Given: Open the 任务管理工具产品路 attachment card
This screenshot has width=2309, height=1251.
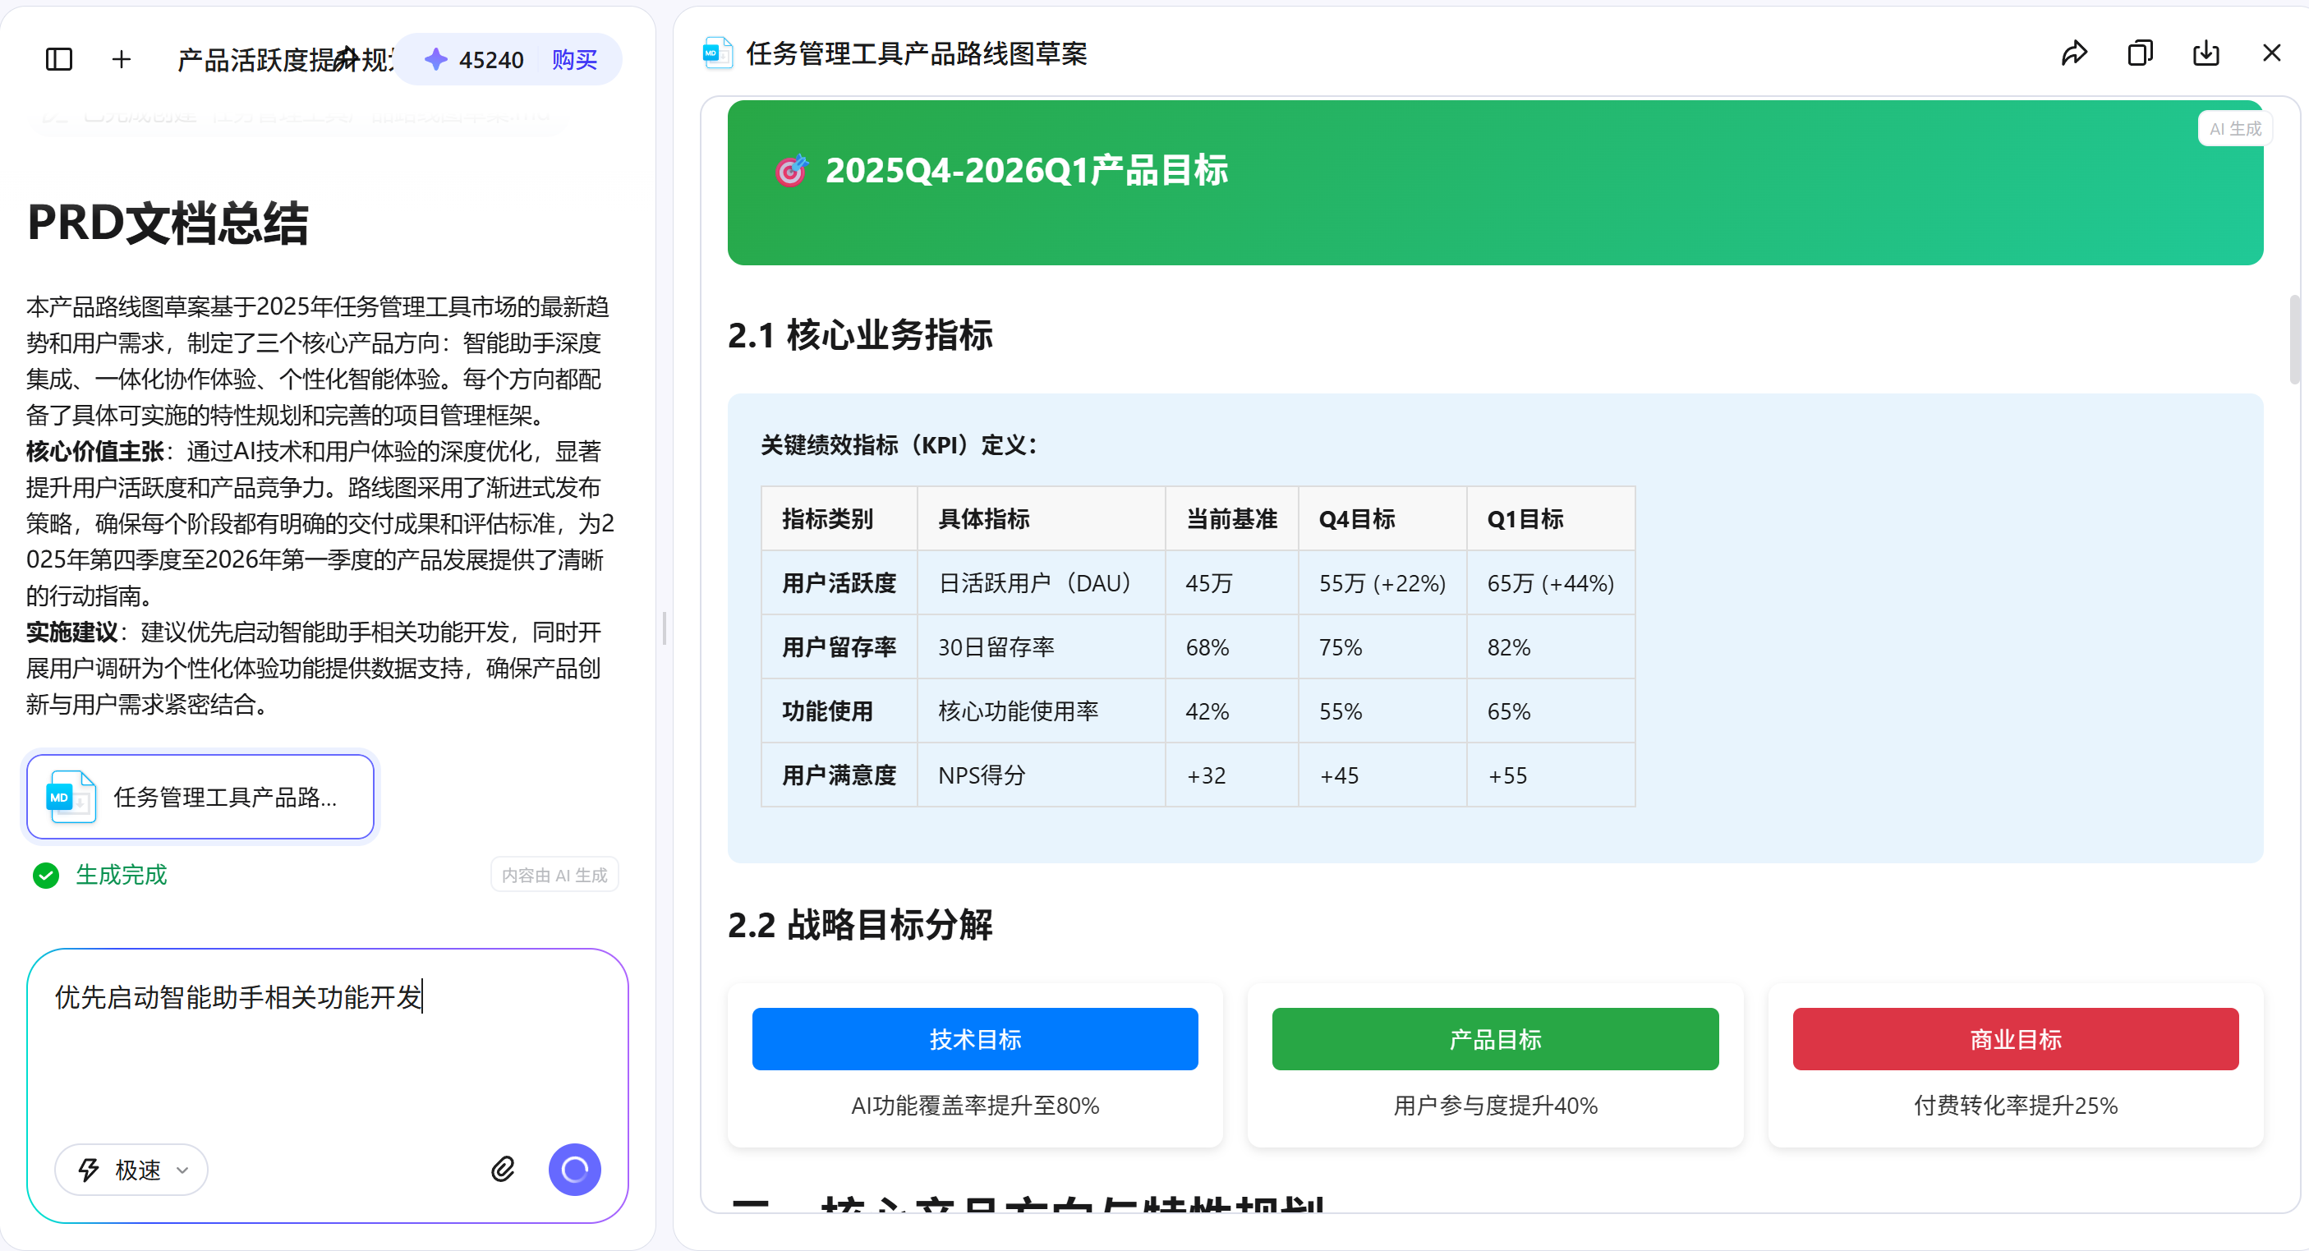Looking at the screenshot, I should [199, 796].
